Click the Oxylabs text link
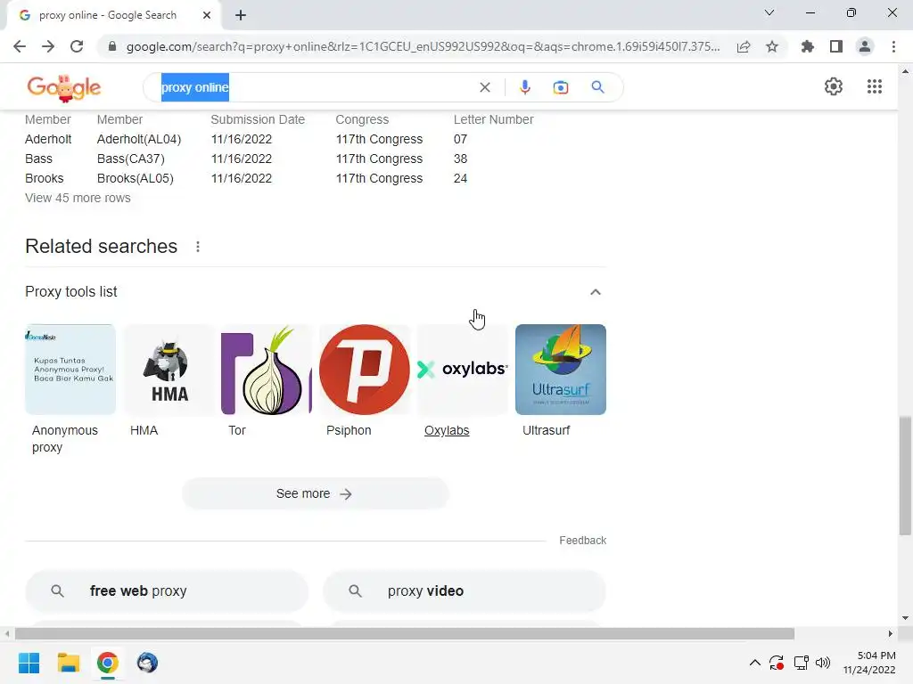The image size is (913, 684). tap(447, 430)
